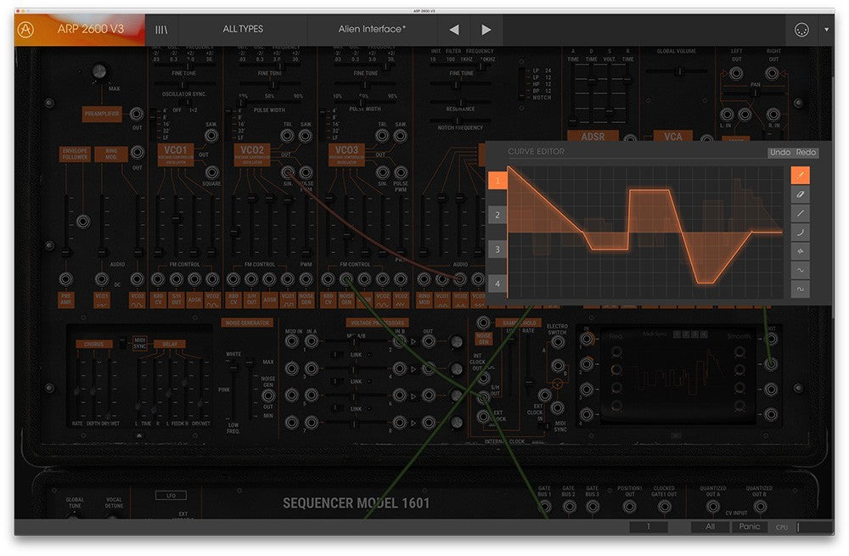Toggle the LFO button on sequencer

click(x=171, y=496)
